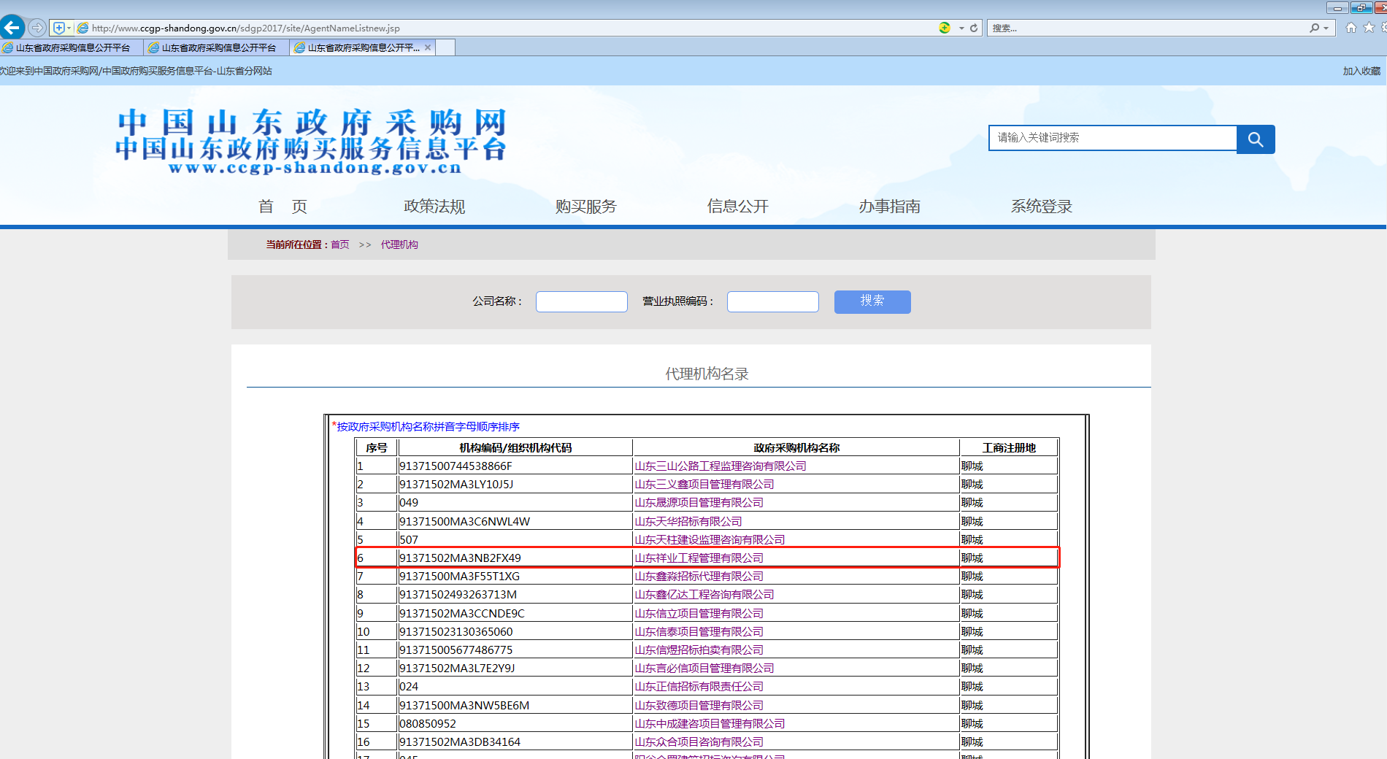The image size is (1387, 759).
Task: Select code cell 080850952
Action: [x=515, y=724]
